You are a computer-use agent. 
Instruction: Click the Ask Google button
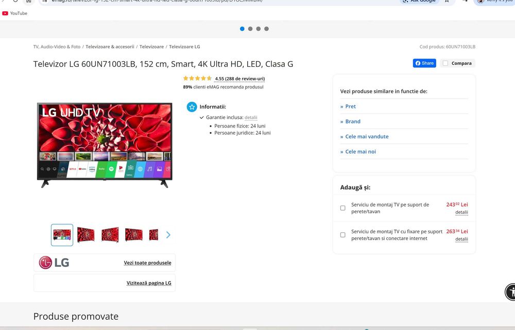point(419,1)
